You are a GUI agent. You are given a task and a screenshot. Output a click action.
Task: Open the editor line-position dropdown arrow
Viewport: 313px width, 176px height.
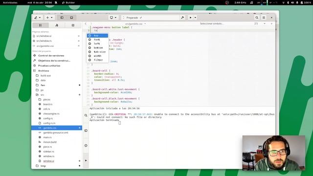point(265,23)
